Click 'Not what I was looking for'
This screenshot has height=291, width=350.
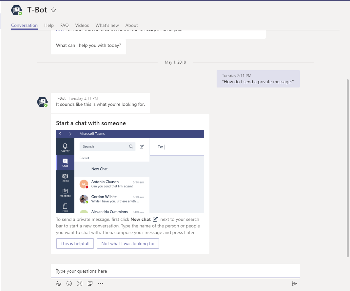coord(128,243)
